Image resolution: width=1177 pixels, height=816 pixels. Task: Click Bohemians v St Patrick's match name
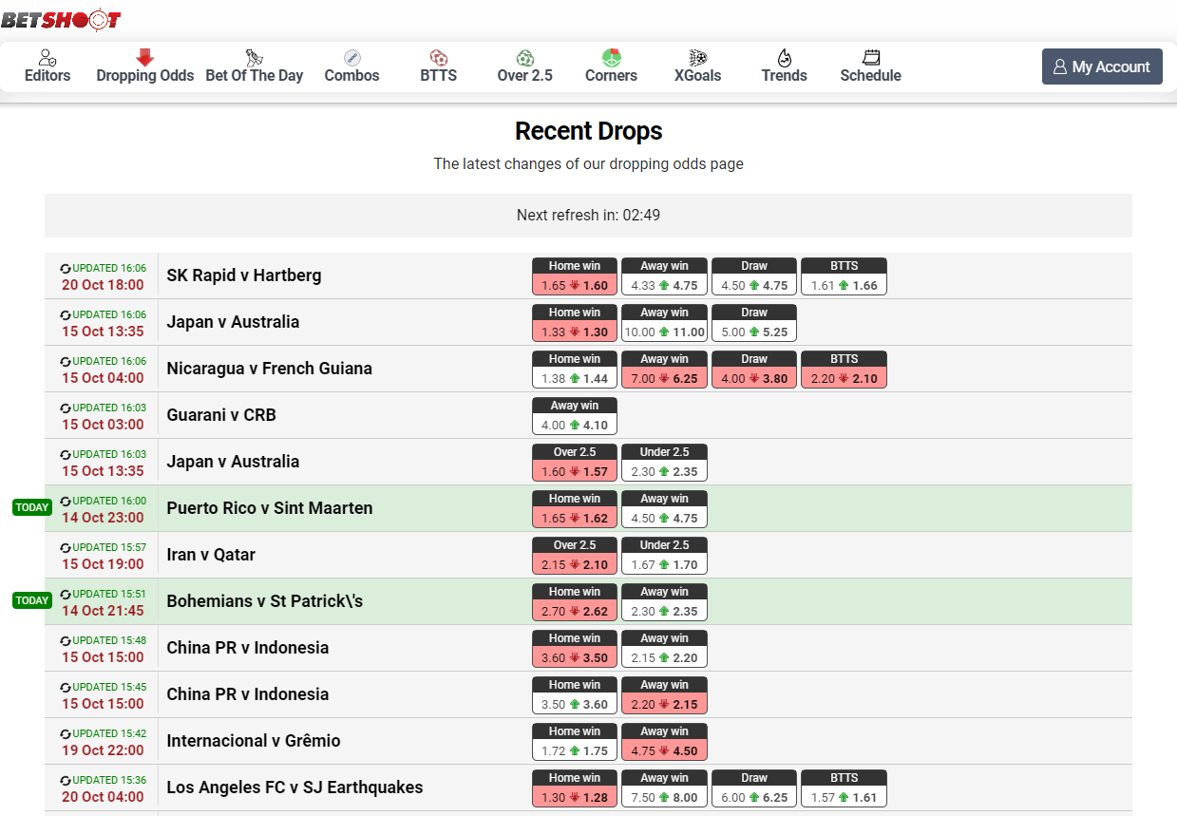(x=265, y=601)
